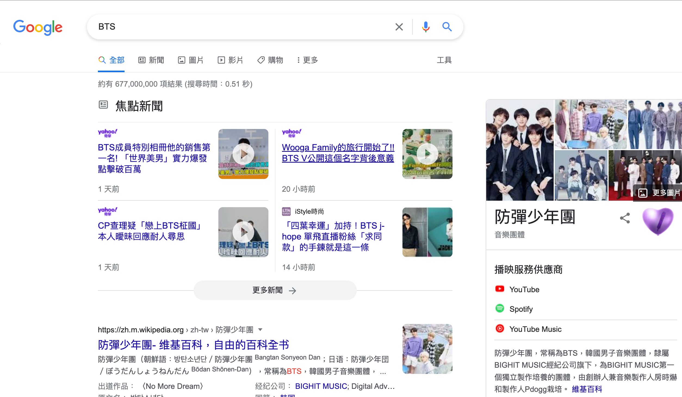This screenshot has width=682, height=397.
Task: Clear the search box with X icon
Action: pos(399,27)
